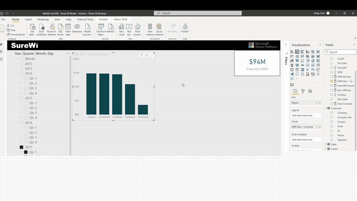Click the chart's filter icon

[141, 55]
